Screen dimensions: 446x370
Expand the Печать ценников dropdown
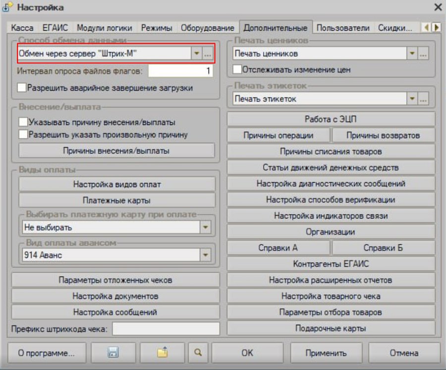(412, 54)
